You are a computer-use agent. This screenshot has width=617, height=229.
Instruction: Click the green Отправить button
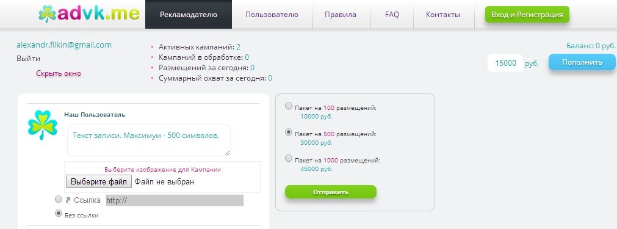pos(331,192)
